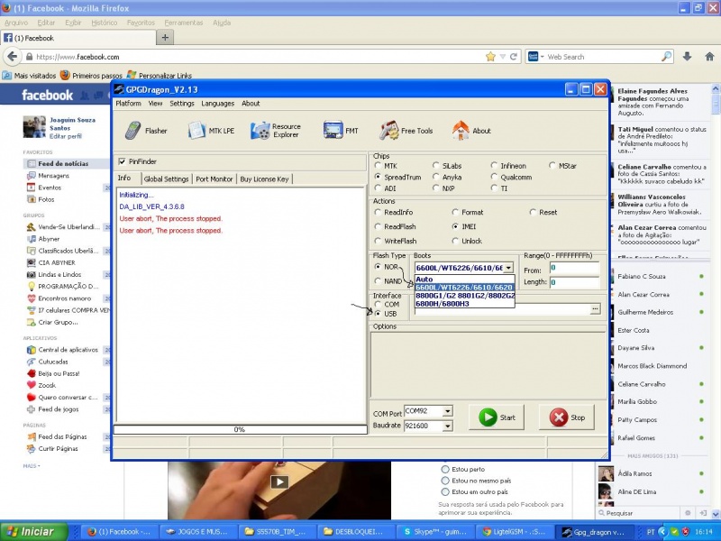The height and width of the screenshot is (541, 721).
Task: Open the Languages menu
Action: tap(217, 104)
